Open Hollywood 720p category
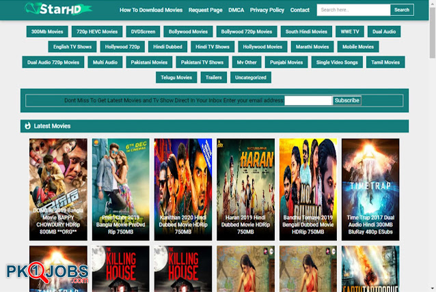 coord(122,46)
